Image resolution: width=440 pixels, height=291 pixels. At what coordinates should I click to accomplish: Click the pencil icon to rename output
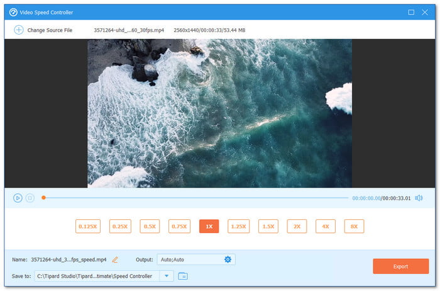click(115, 260)
